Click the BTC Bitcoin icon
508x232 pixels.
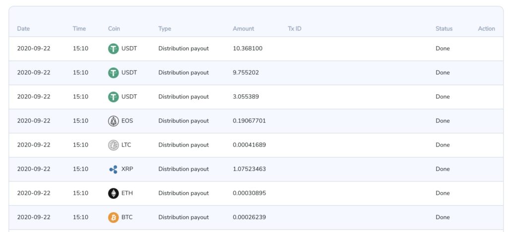(114, 217)
